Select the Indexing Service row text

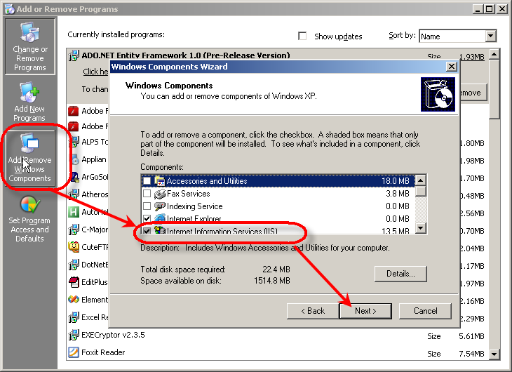(194, 206)
